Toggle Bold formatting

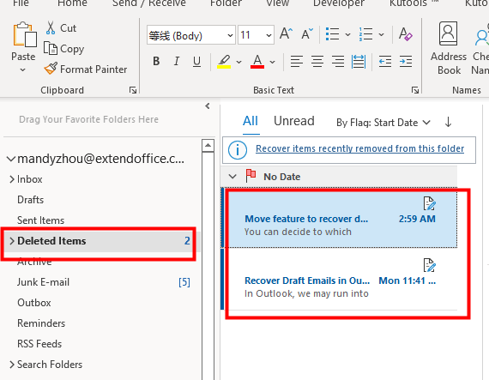point(156,62)
